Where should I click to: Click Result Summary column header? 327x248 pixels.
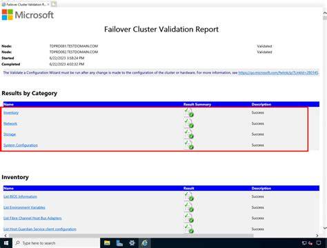click(x=197, y=105)
